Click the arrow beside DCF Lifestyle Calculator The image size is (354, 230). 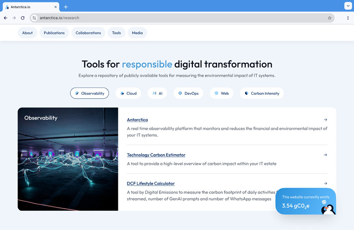(x=325, y=183)
